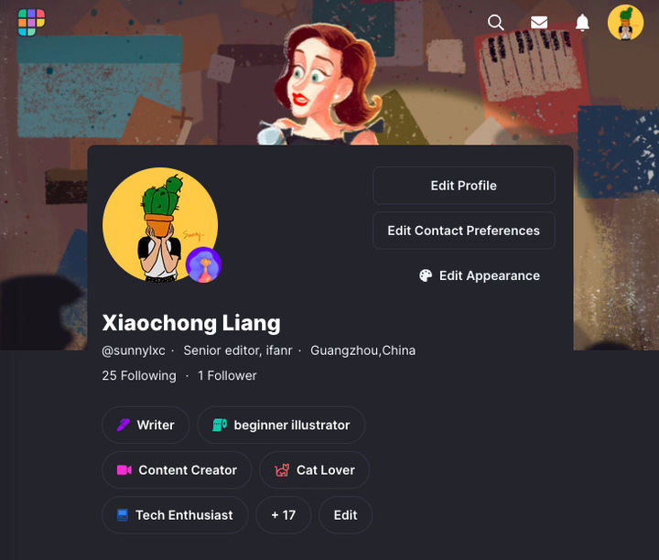Screen dimensions: 659x560
Task: Open the search magnifier icon
Action: point(495,22)
